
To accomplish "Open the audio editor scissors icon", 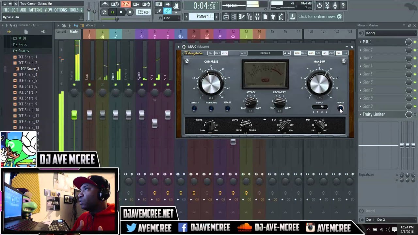I will point(327,6).
